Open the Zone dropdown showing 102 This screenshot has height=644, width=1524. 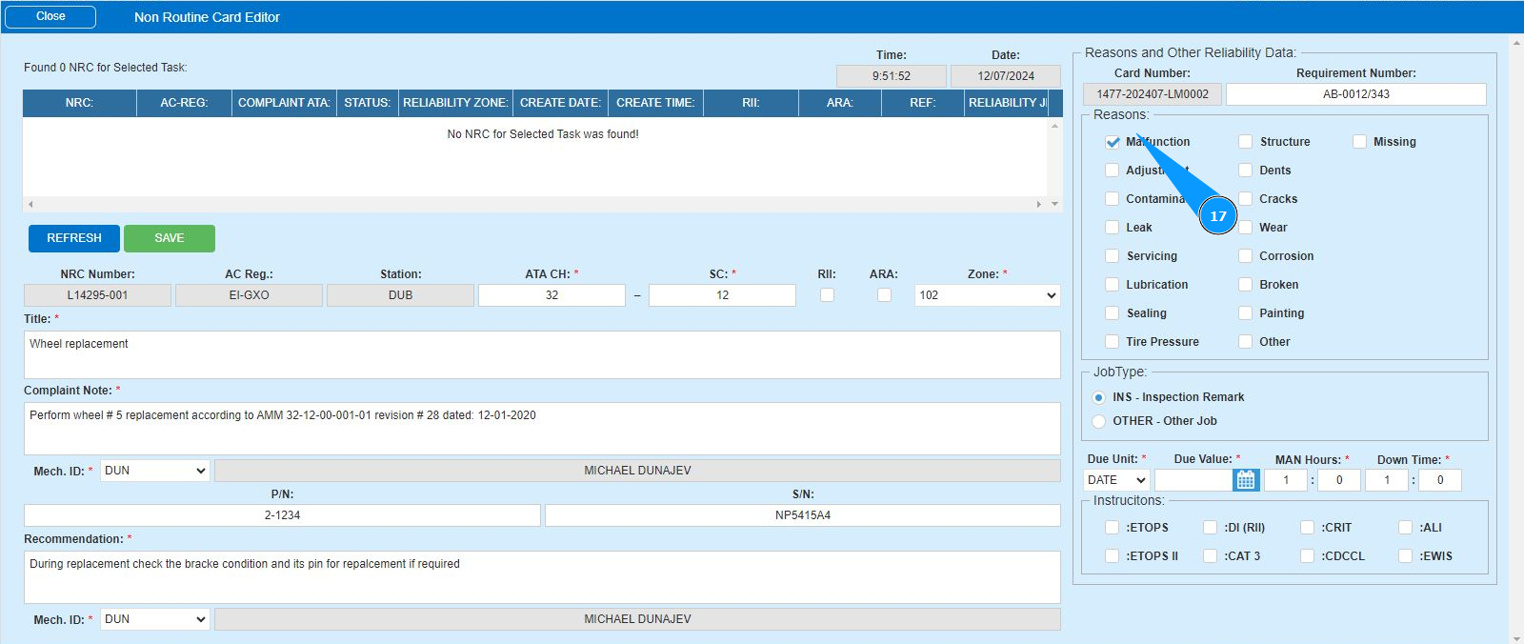[x=987, y=295]
